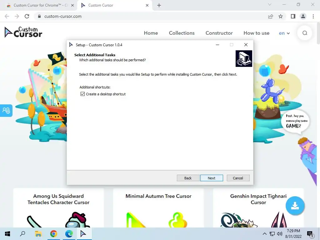
Task: Click the blue community sidebar button
Action: [6, 111]
